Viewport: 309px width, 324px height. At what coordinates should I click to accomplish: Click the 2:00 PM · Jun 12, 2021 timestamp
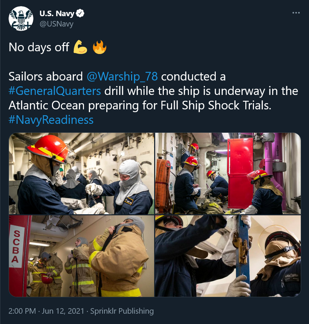click(46, 311)
